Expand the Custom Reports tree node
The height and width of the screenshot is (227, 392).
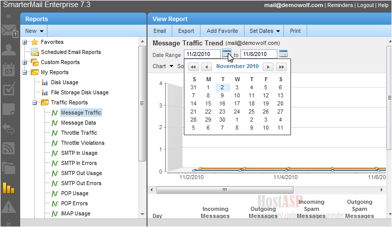(24, 62)
